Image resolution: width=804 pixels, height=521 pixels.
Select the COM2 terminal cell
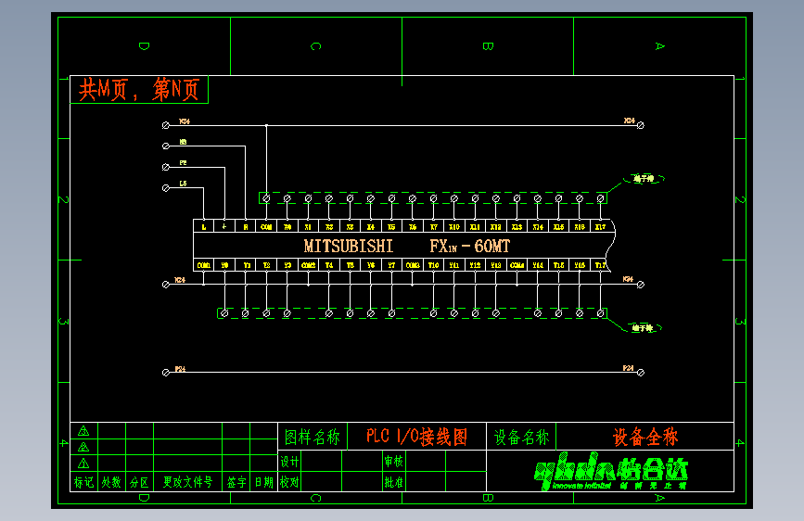pyautogui.click(x=308, y=264)
